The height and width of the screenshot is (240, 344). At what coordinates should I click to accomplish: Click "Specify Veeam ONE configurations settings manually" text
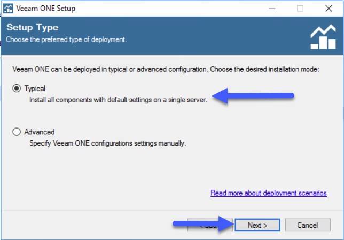(107, 143)
